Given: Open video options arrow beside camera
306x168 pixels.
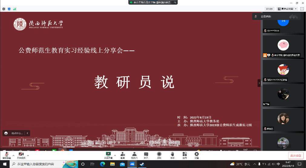Looking at the screenshot, I should [x=28, y=156].
